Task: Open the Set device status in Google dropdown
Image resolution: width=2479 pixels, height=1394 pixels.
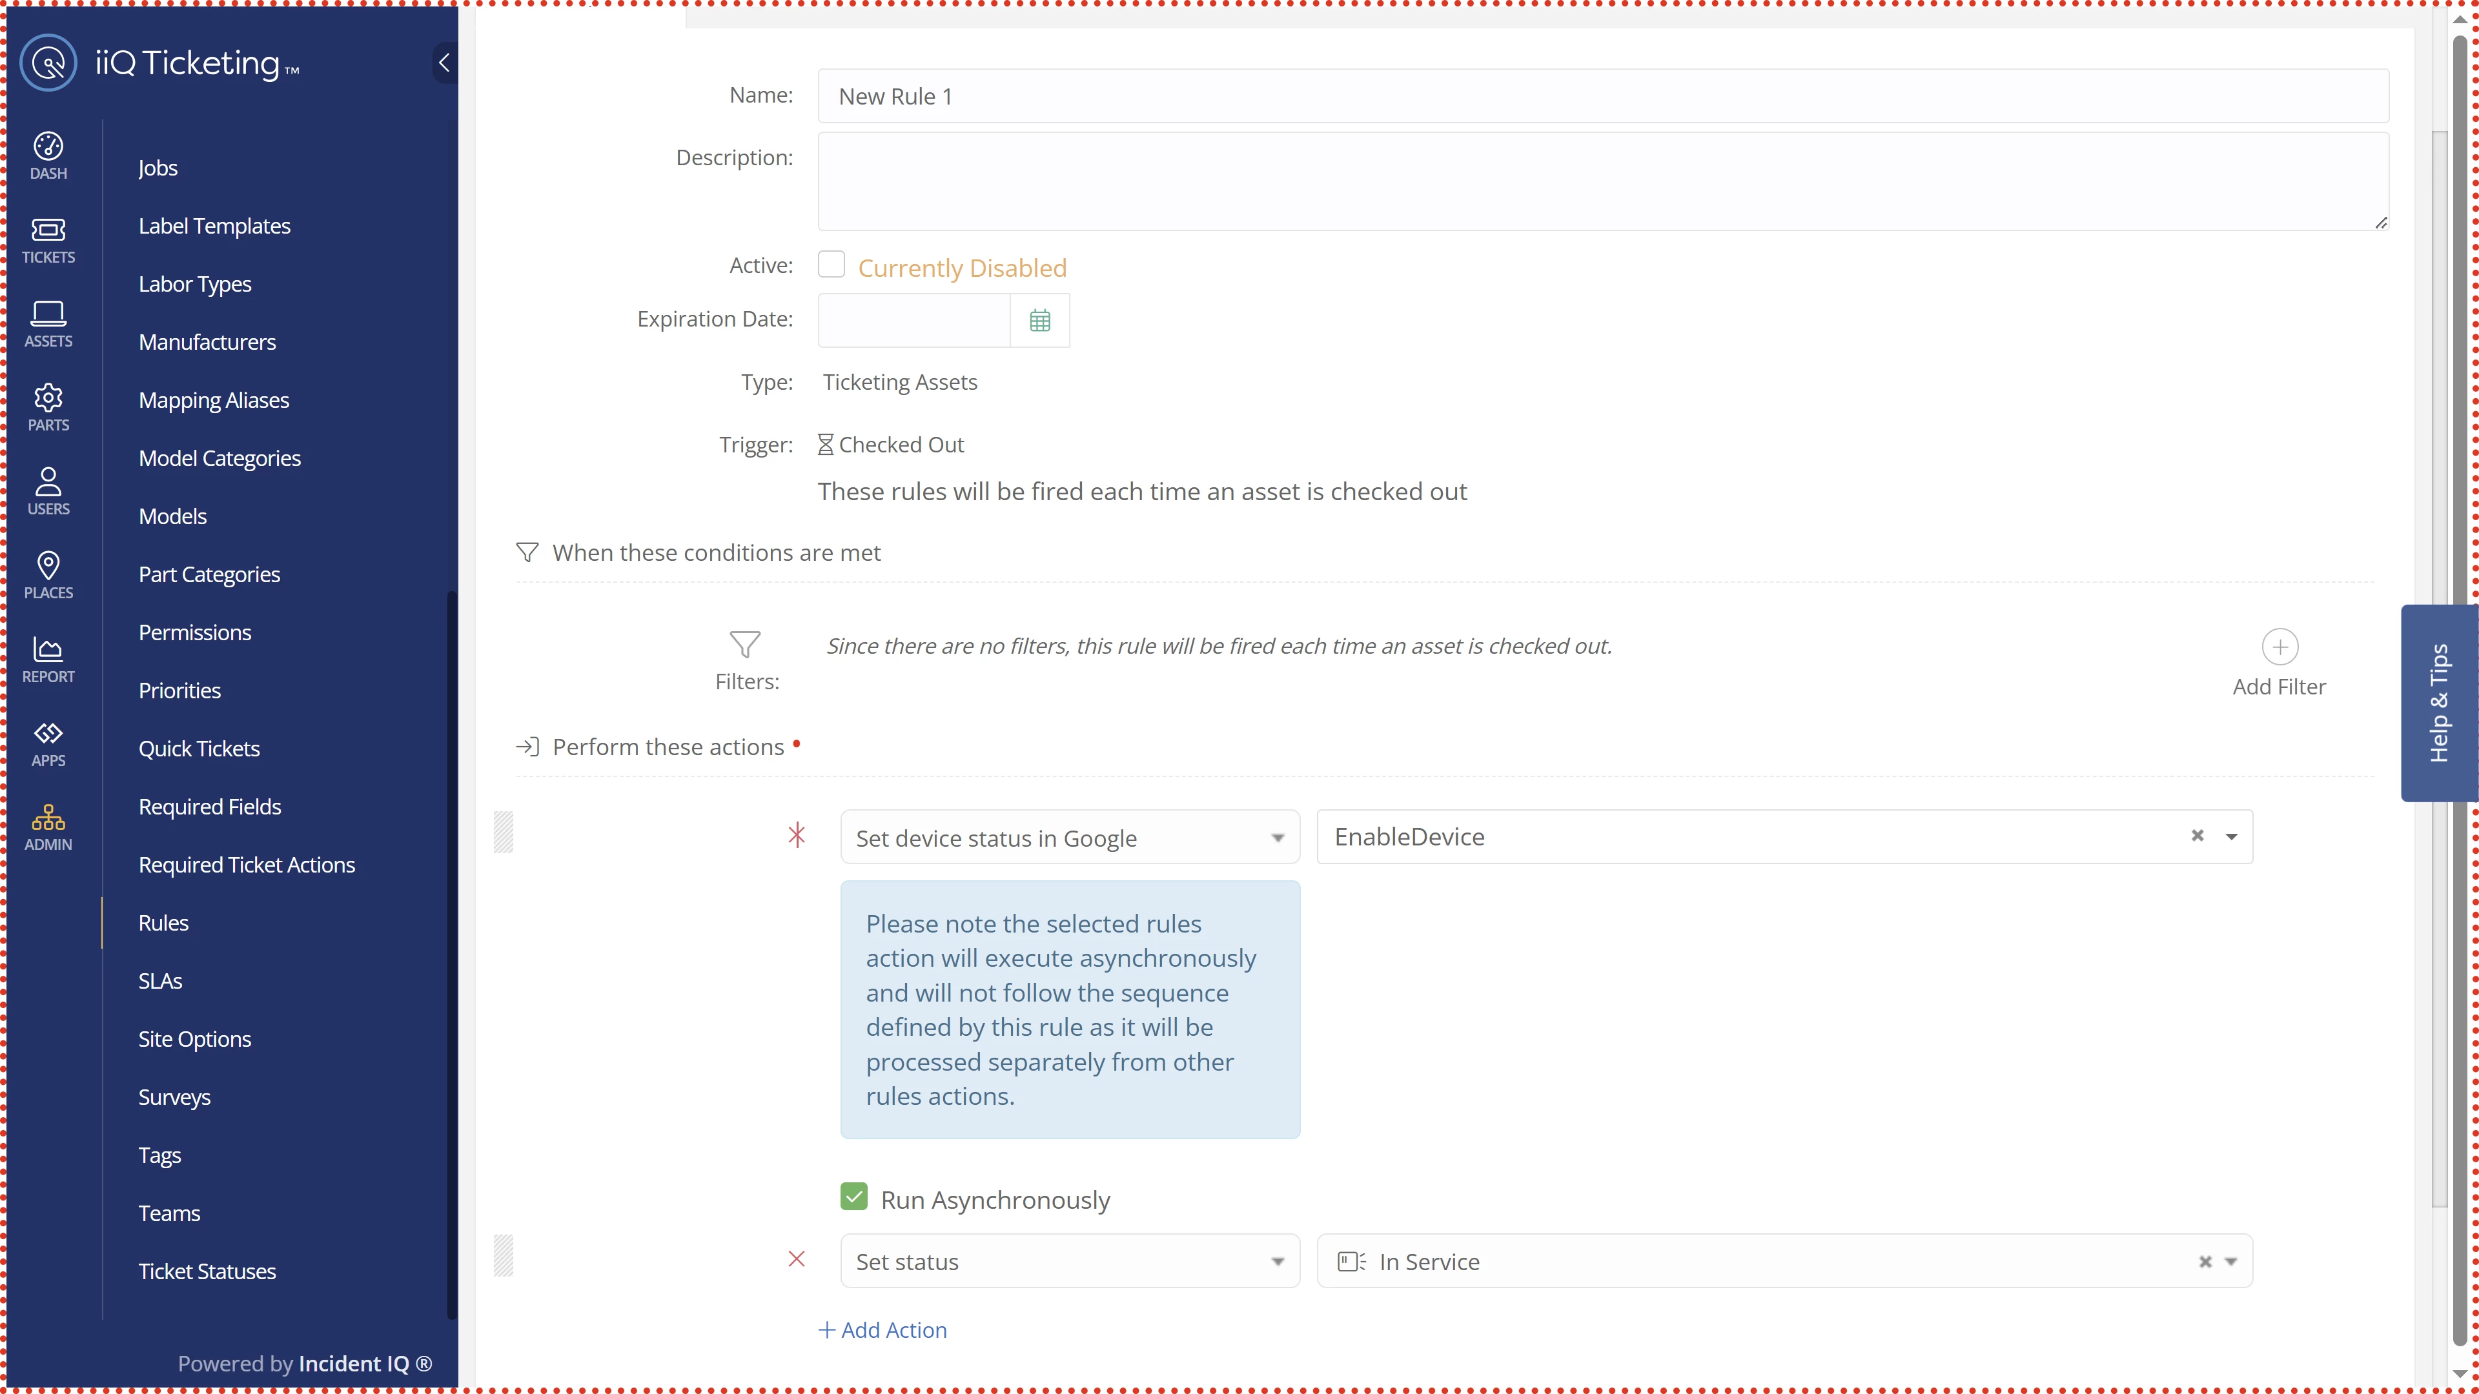Action: (x=1069, y=837)
